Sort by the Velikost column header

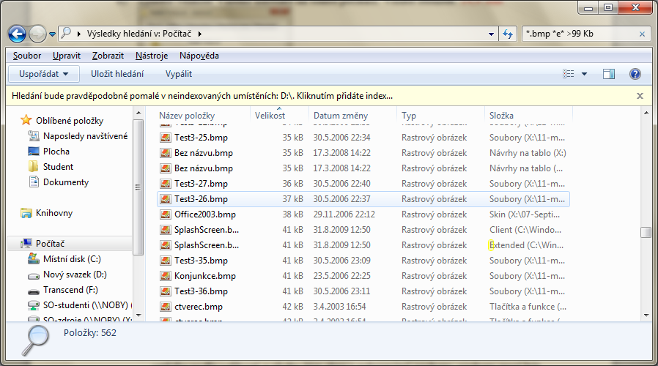point(270,116)
